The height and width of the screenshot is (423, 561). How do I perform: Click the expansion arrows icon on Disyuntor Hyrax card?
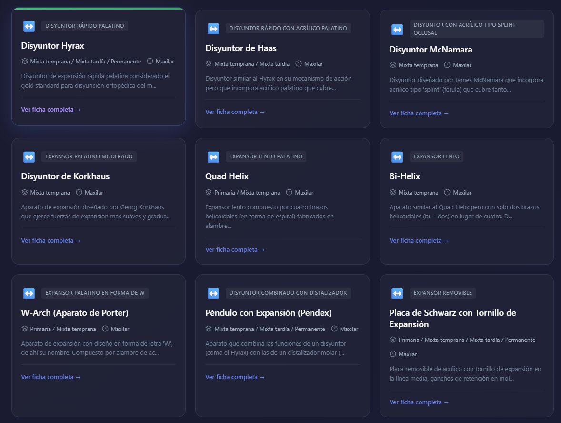[29, 26]
